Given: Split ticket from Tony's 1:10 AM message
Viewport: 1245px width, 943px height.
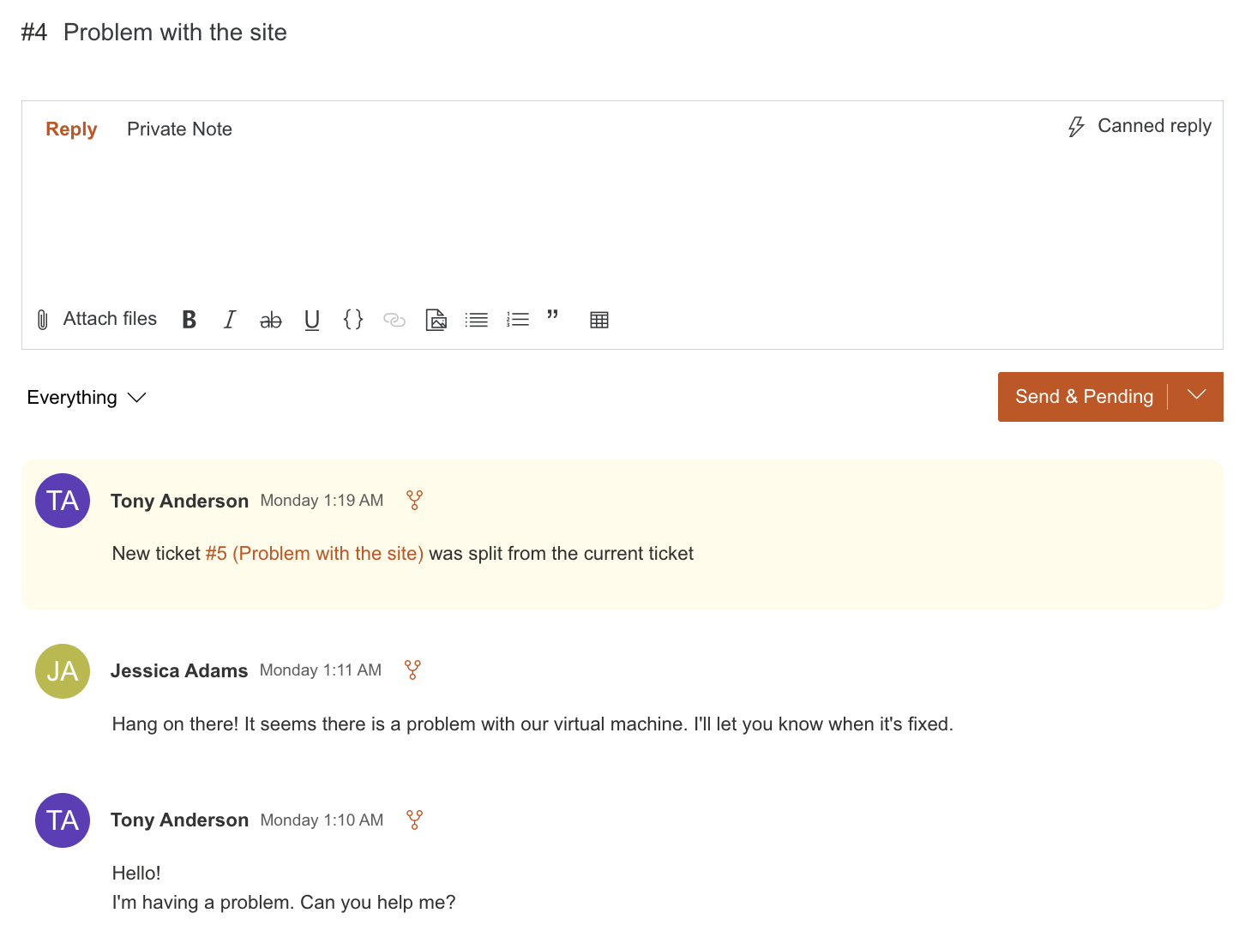Looking at the screenshot, I should pos(414,820).
